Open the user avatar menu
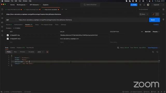Image resolution: width=166 pixels, height=93 pixels. pyautogui.click(x=148, y=5)
